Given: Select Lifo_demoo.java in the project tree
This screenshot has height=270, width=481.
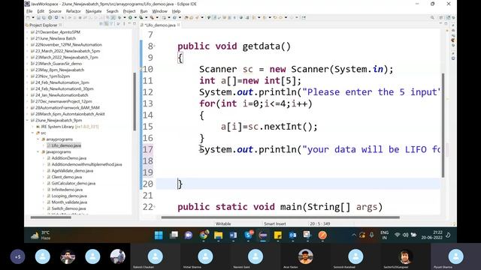Looking at the screenshot, I should click(66, 145).
